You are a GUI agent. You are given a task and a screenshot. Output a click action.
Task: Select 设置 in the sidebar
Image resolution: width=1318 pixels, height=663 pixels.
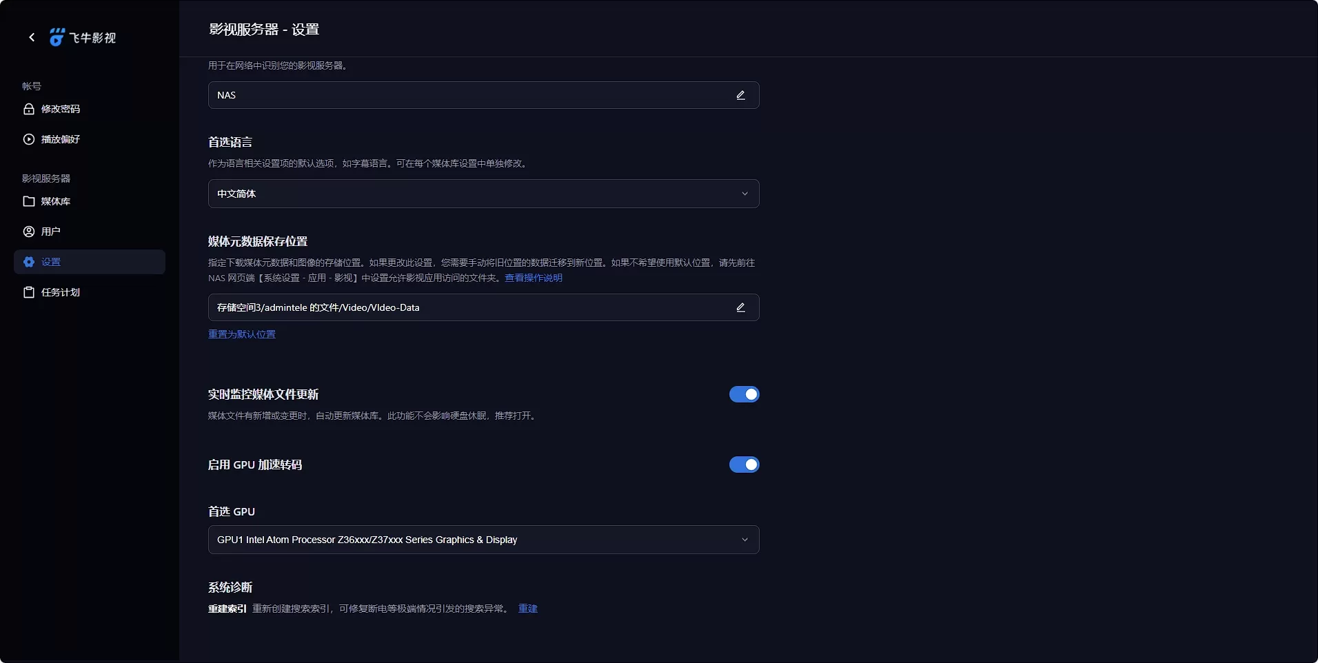(90, 262)
